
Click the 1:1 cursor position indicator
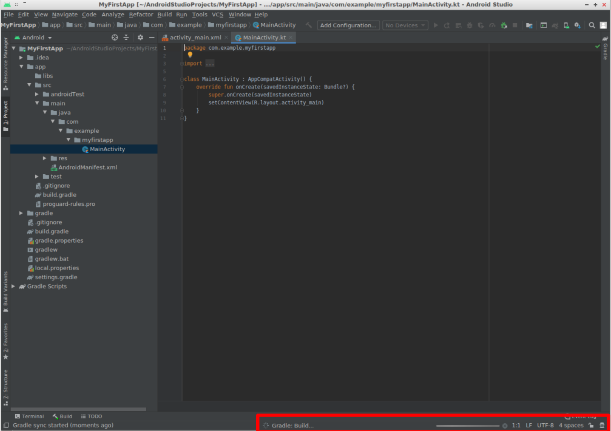(516, 426)
